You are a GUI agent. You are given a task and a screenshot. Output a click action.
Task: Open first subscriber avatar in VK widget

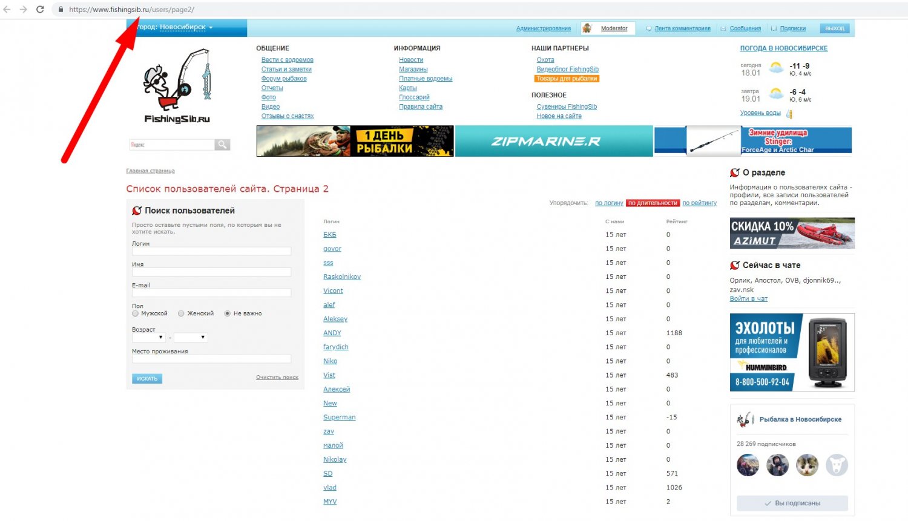[748, 465]
